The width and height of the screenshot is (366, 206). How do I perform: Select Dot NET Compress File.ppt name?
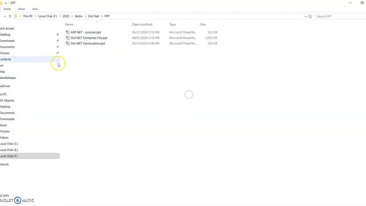pos(89,38)
